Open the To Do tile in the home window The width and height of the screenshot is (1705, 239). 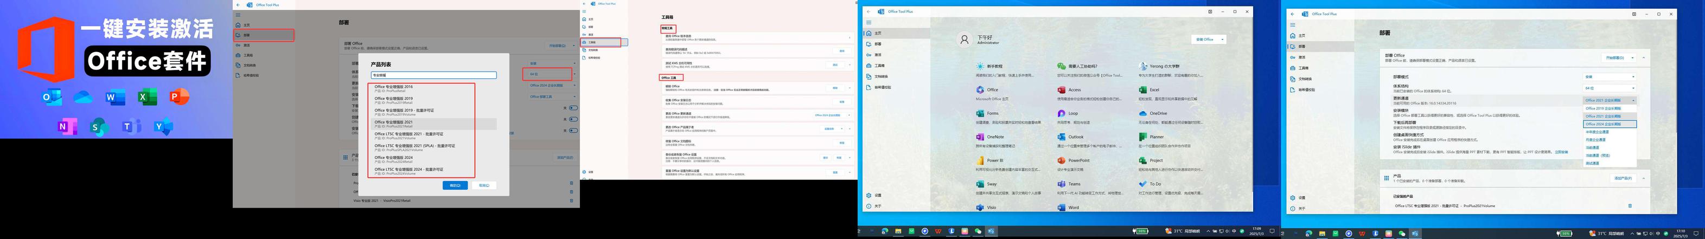tap(1173, 188)
